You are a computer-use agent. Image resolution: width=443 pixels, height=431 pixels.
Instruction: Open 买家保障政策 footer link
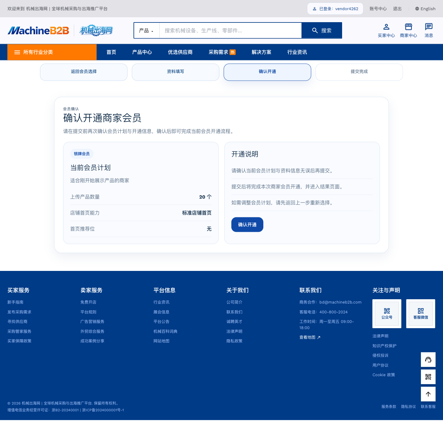coord(19,341)
